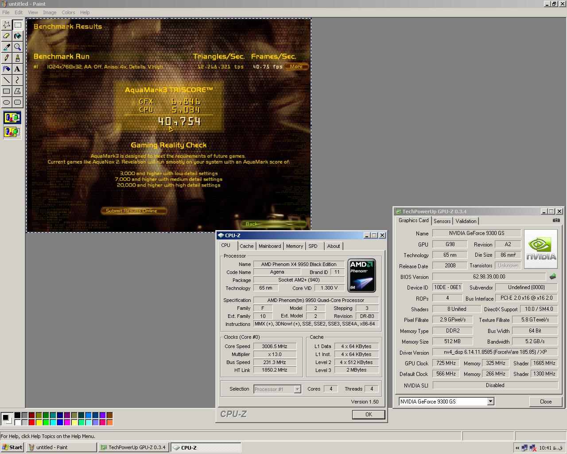Select the Pick Color eyedropper tool

click(7, 47)
